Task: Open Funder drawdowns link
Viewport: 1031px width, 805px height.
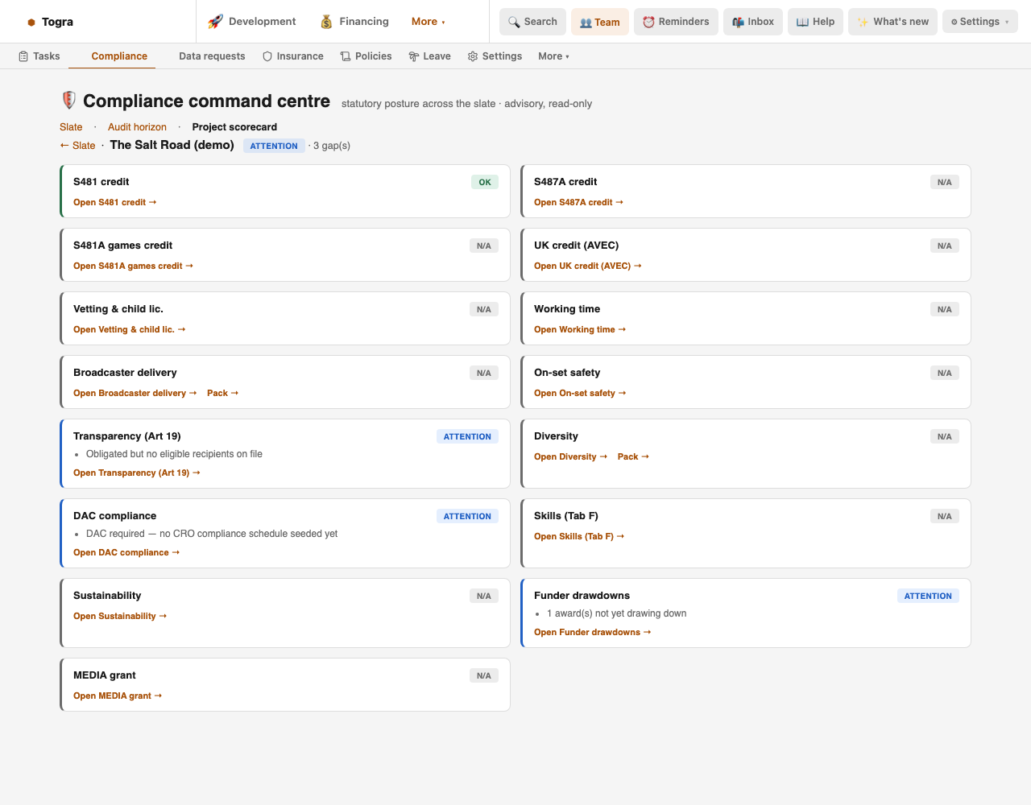Action: click(593, 633)
